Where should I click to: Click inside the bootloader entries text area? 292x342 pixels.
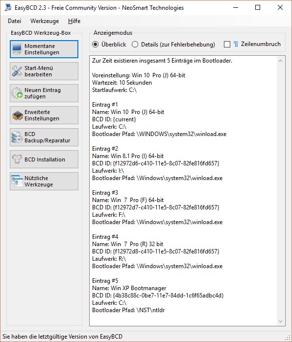coord(183,191)
